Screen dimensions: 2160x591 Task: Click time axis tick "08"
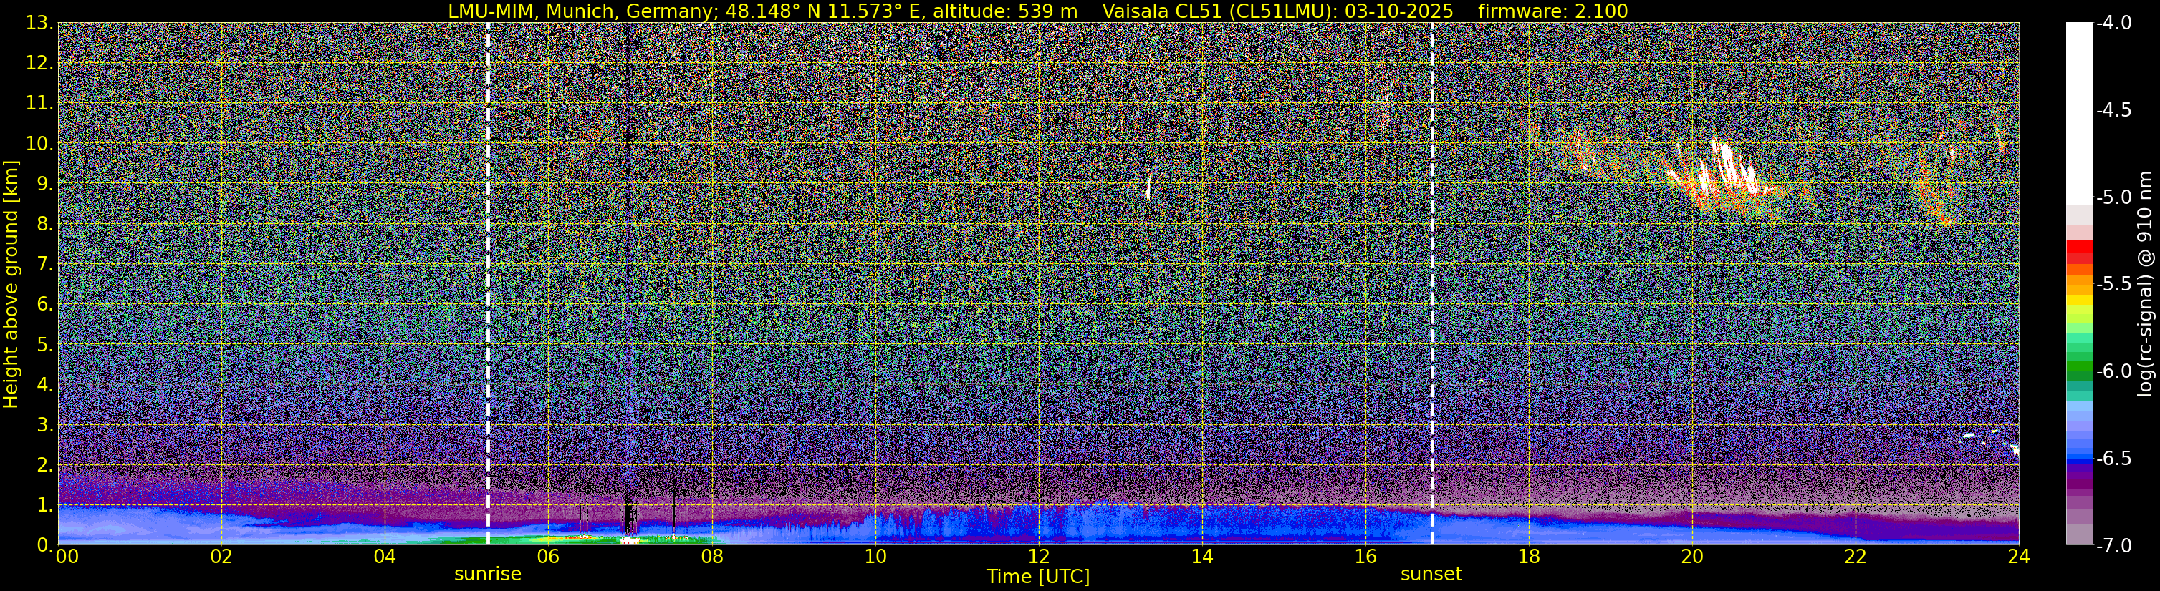point(712,557)
